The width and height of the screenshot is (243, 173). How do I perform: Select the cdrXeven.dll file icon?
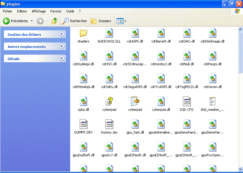pos(212,79)
